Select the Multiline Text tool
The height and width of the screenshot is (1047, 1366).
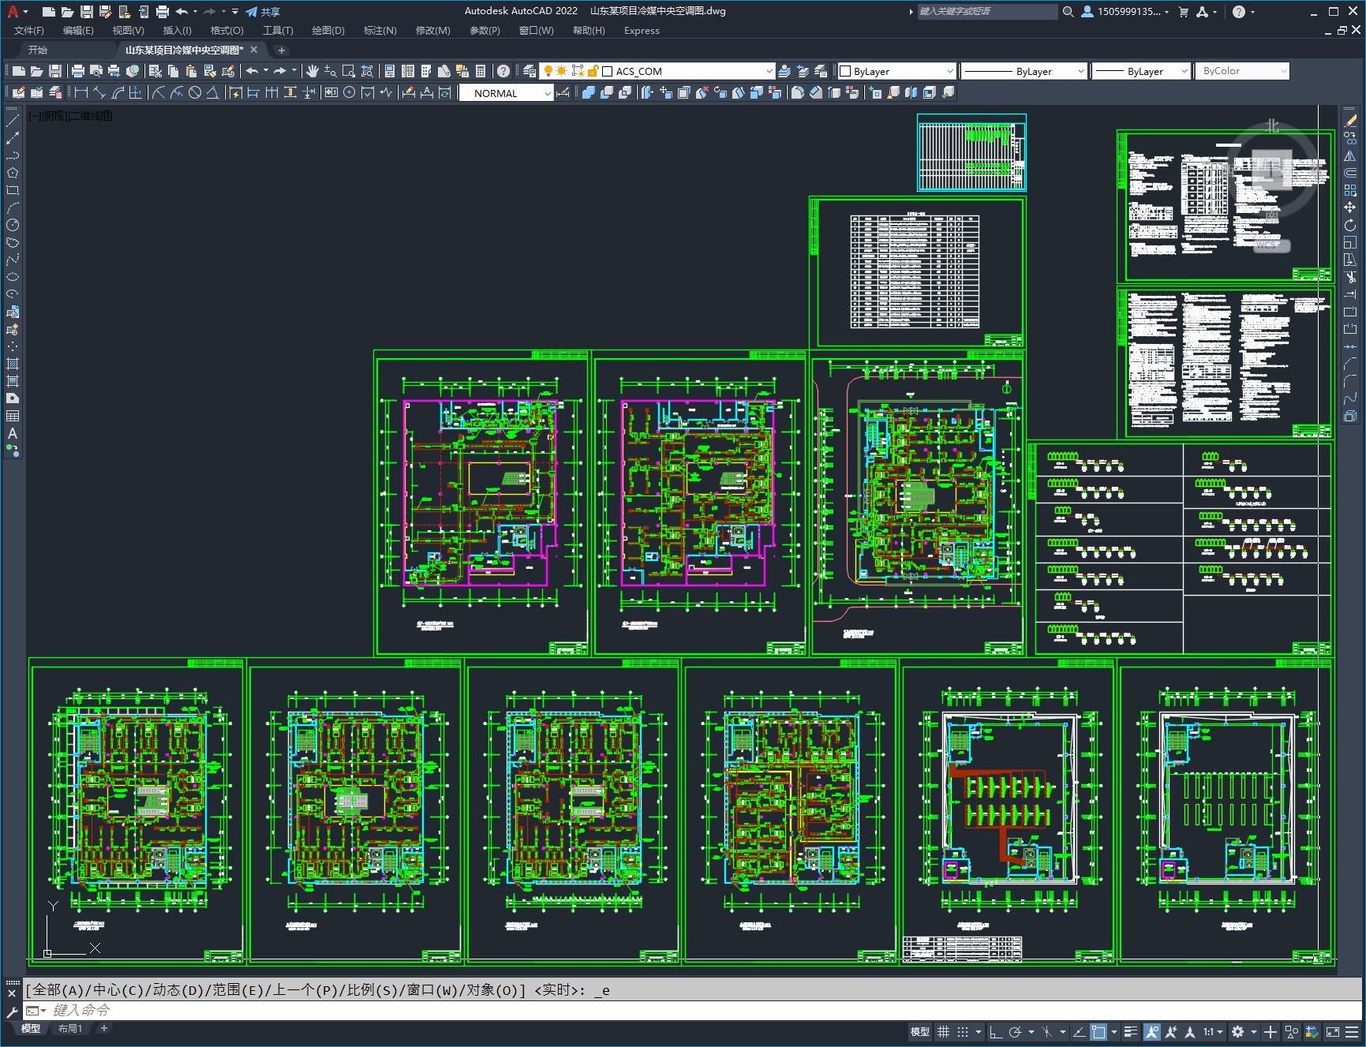[x=13, y=433]
